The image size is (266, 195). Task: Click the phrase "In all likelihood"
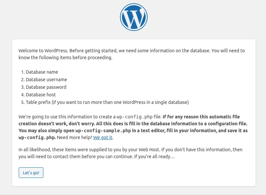tap(35, 150)
